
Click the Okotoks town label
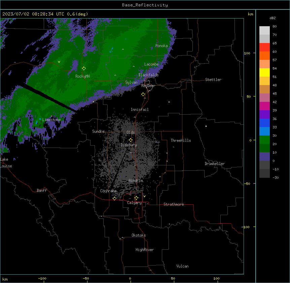pos(139,235)
